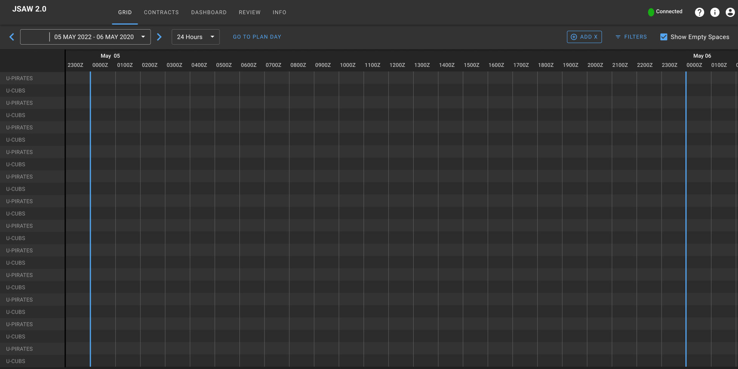Click the 2100Z hour header
This screenshot has width=738, height=369.
click(620, 65)
